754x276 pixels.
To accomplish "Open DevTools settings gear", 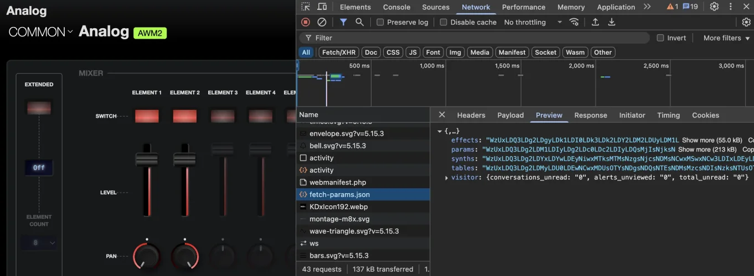I will click(714, 7).
